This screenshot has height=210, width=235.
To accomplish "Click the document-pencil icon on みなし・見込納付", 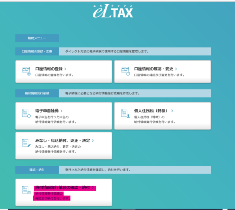I will [26, 143].
